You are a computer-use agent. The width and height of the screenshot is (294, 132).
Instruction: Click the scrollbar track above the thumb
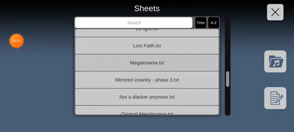(x=228, y=44)
